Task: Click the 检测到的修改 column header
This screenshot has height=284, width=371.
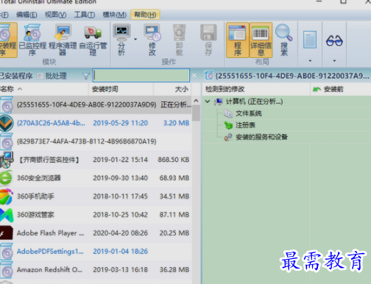Action: pos(256,89)
